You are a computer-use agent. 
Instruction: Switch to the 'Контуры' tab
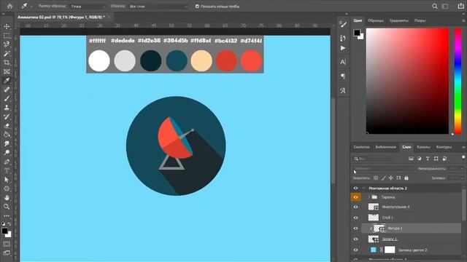(444, 147)
